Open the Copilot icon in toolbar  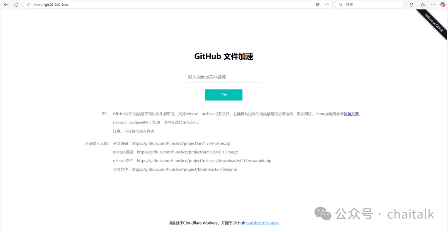tap(443, 5)
